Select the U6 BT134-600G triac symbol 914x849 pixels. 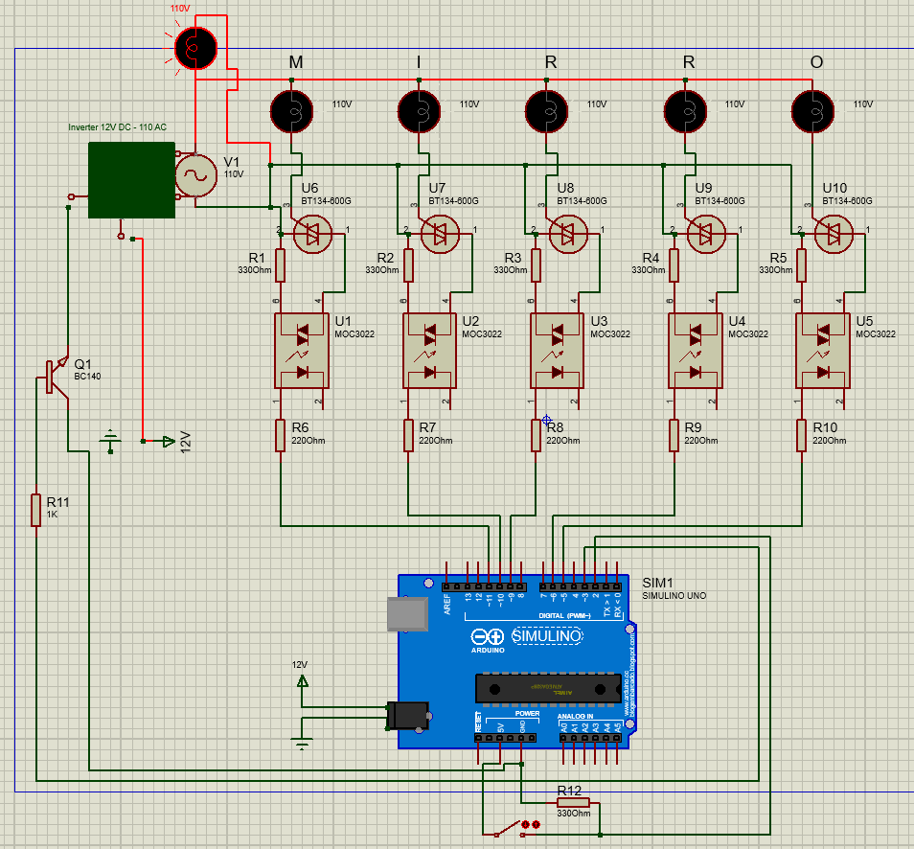pyautogui.click(x=314, y=232)
